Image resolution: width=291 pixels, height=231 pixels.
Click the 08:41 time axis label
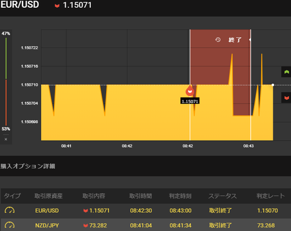click(x=66, y=146)
